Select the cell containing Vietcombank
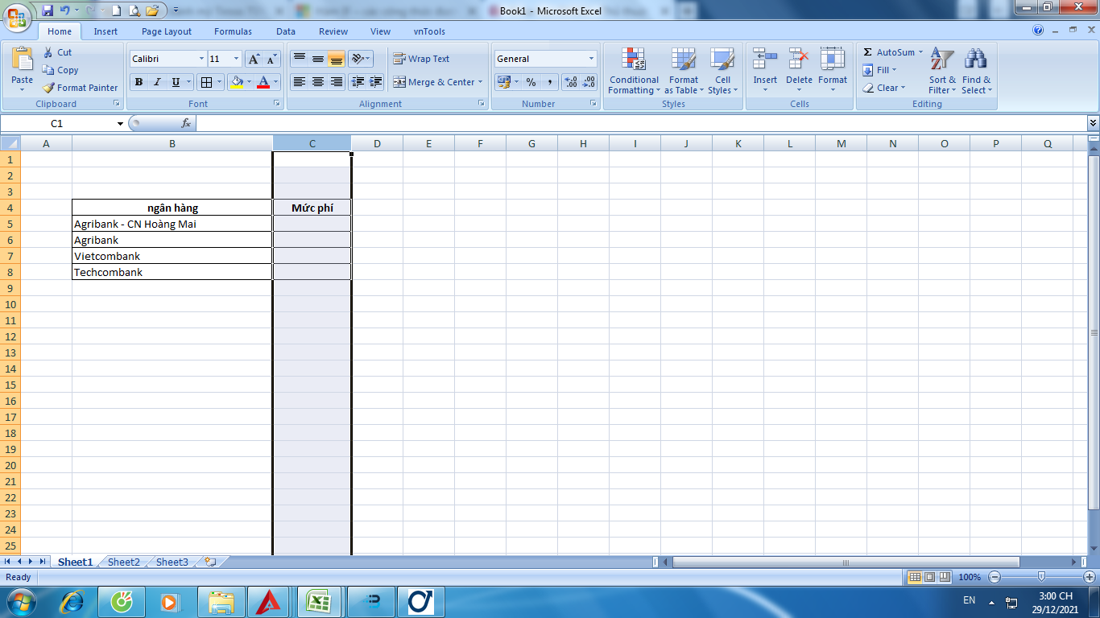 (172, 256)
